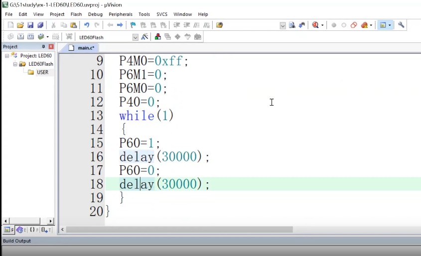The image size is (421, 256).
Task: Save the current file with the disk icon
Action: point(30,25)
